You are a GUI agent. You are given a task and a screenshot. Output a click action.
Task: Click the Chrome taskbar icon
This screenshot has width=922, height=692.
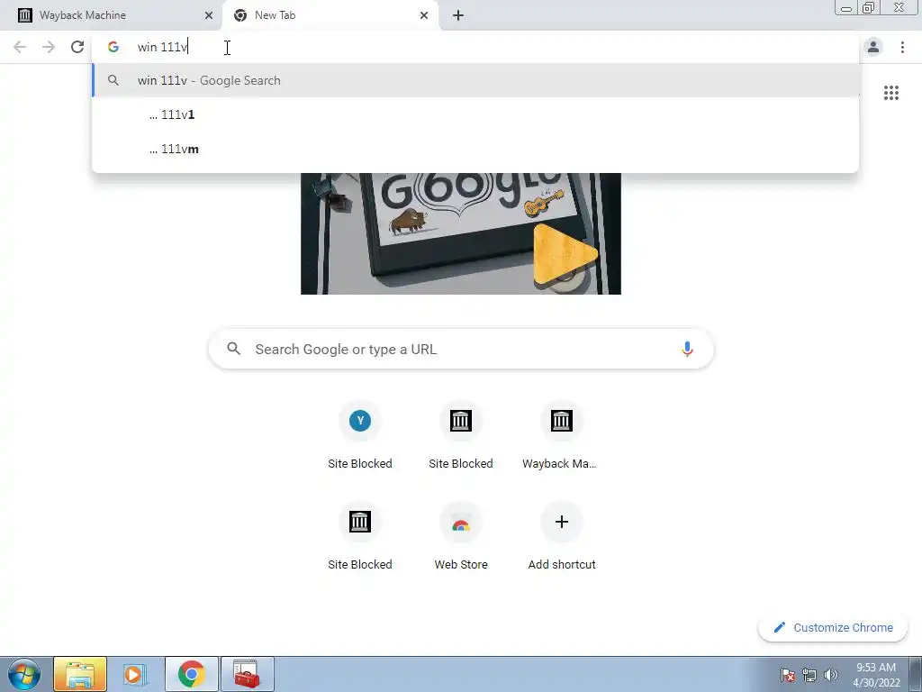(192, 674)
